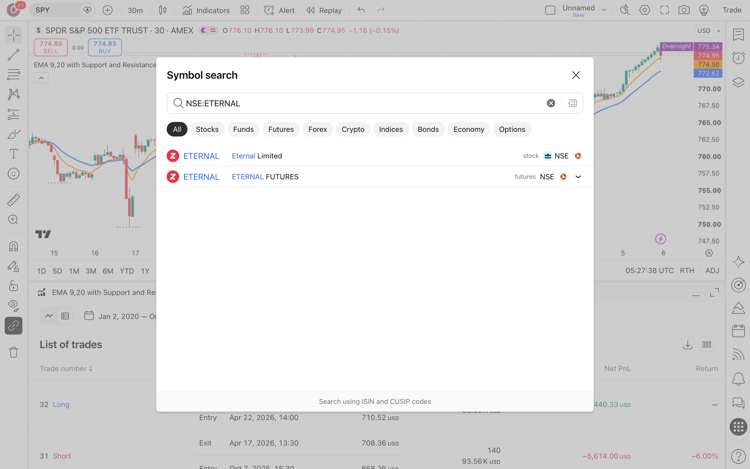Click the Trade button
The image size is (750, 469).
tap(732, 10)
